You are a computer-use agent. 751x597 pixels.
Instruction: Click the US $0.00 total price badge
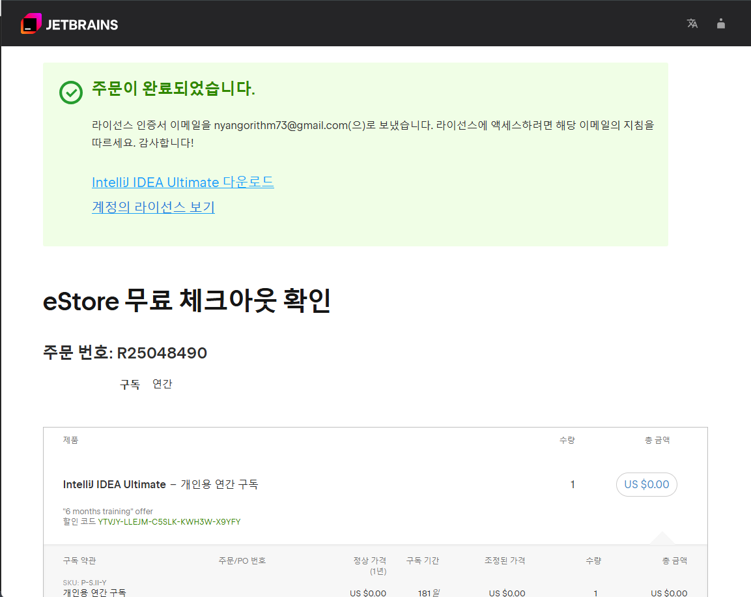(646, 484)
